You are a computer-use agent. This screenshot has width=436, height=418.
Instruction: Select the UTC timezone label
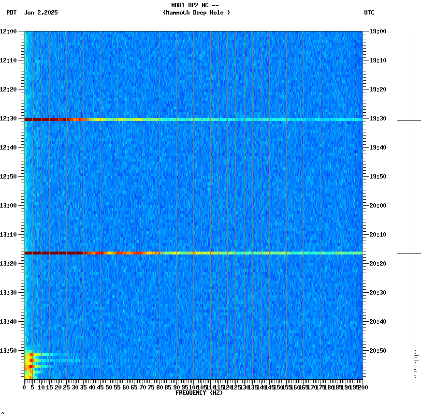[x=370, y=13]
